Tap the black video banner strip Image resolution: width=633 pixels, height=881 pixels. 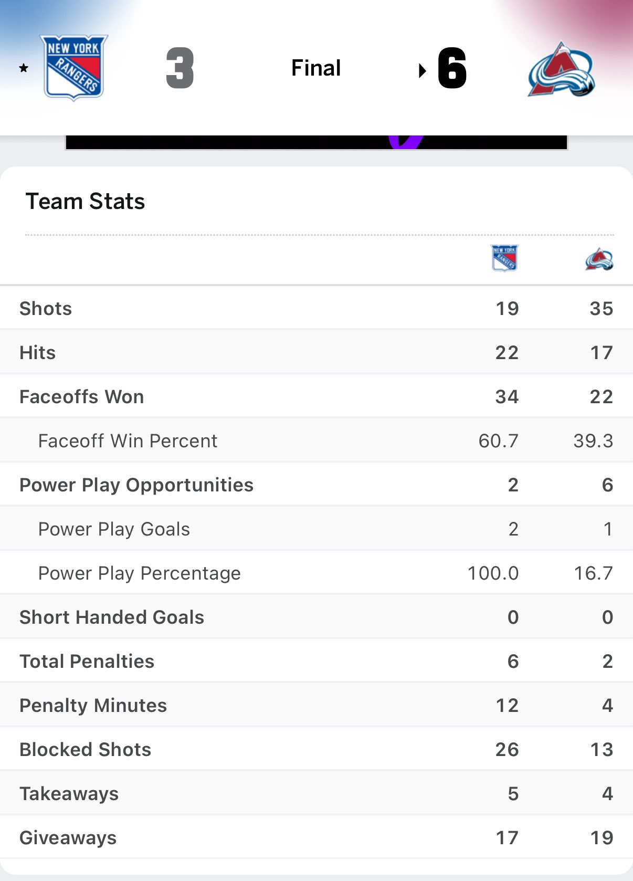pos(316,142)
